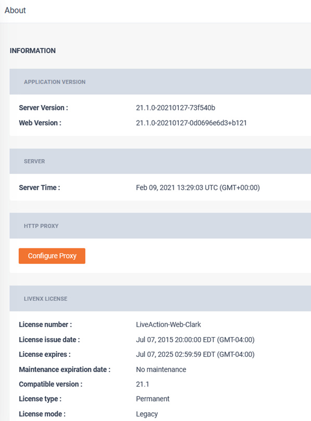
Task: Click the Configure Proxy button
Action: point(52,256)
